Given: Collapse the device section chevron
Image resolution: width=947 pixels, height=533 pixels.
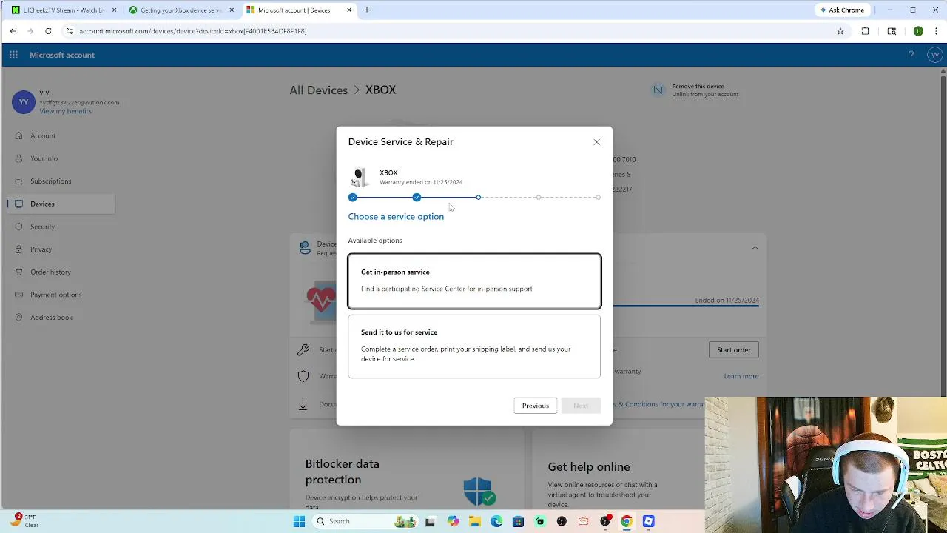Looking at the screenshot, I should coord(755,248).
